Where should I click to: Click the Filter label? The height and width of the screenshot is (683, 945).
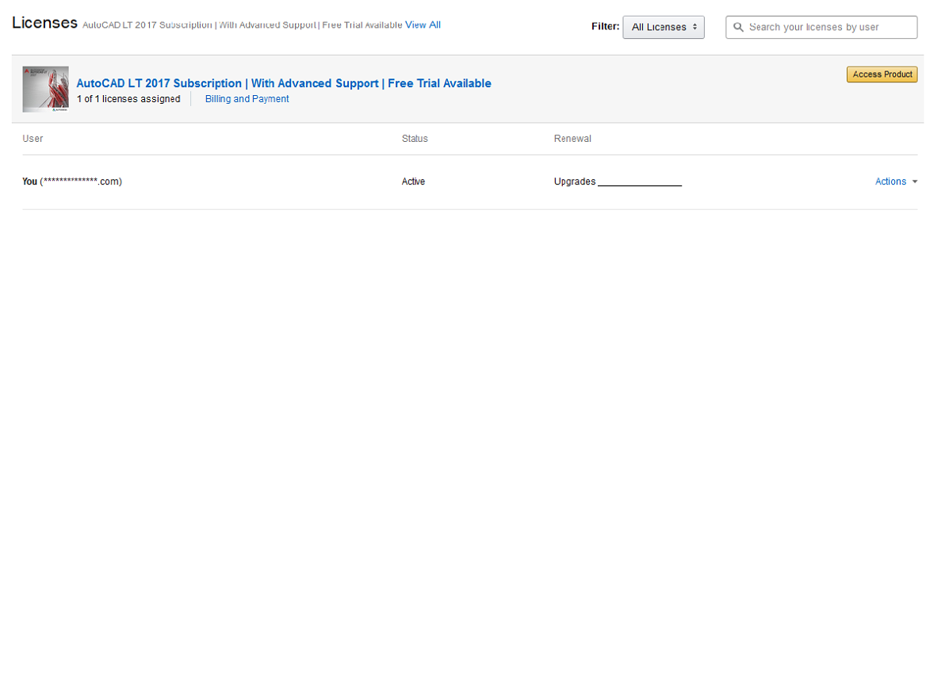pos(605,26)
